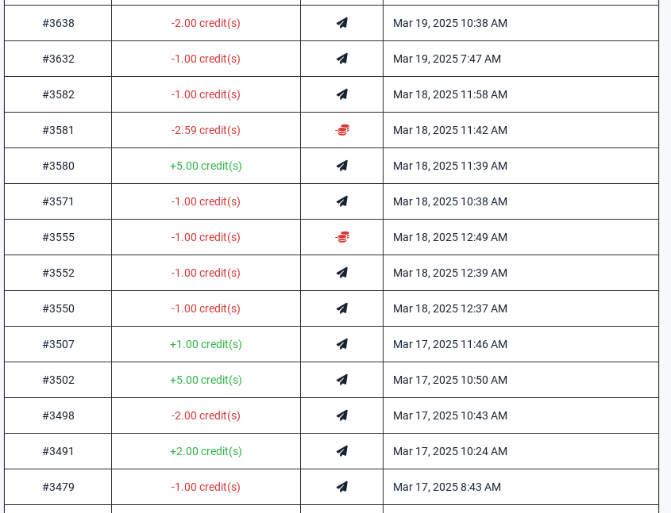Click the +2.00 credit(s) amount
The height and width of the screenshot is (513, 671).
point(206,451)
